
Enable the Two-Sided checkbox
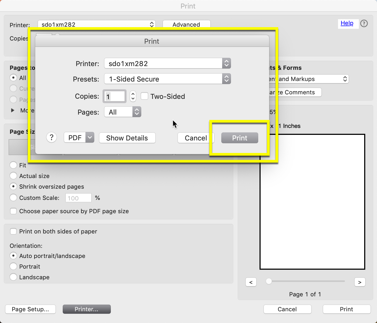coord(144,96)
